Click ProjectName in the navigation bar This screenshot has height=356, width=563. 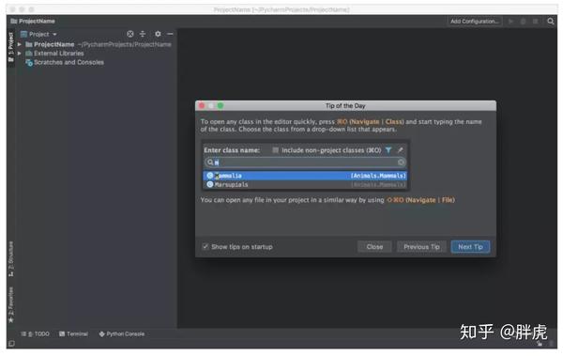(33, 22)
